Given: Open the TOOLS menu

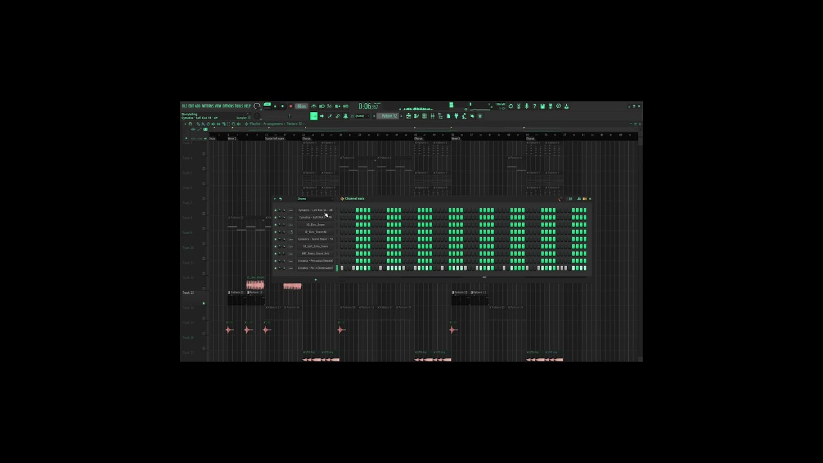Looking at the screenshot, I should (x=239, y=106).
